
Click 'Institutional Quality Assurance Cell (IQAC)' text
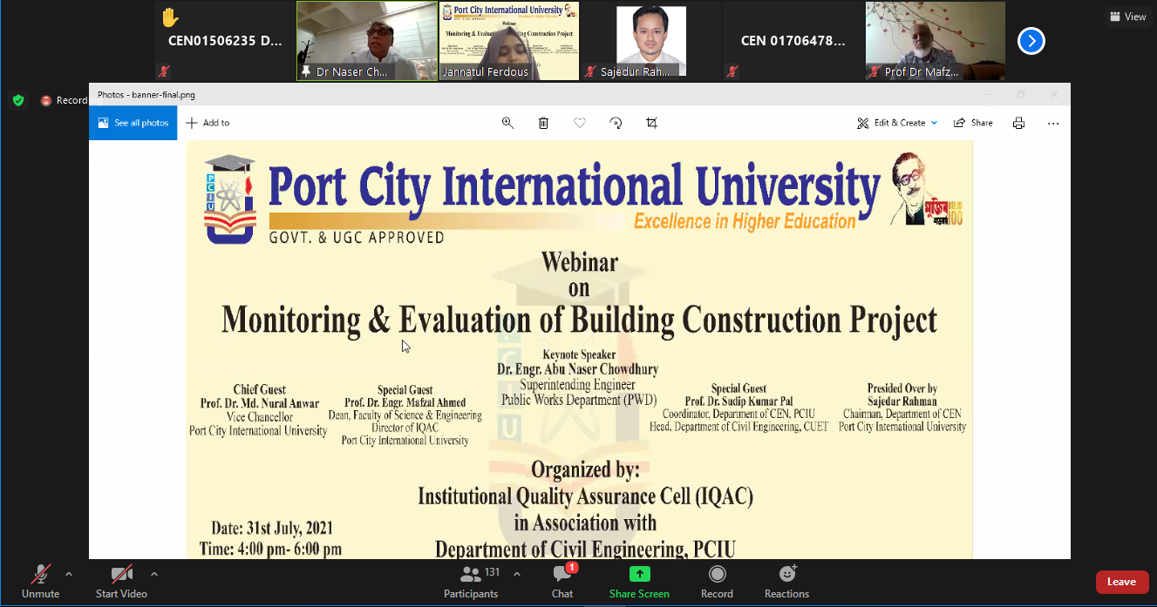[x=585, y=496]
